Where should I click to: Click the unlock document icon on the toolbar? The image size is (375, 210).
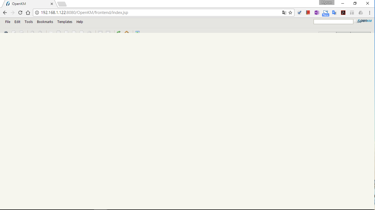40,32
